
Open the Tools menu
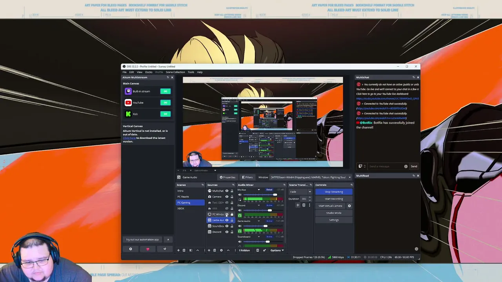191,72
